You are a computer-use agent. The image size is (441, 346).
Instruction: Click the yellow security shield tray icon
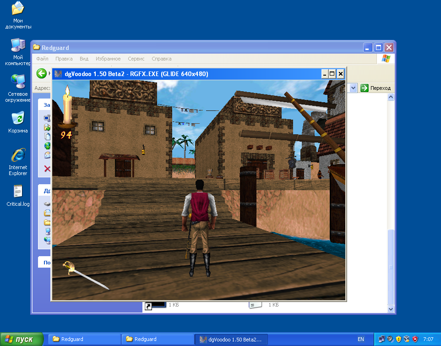398,339
